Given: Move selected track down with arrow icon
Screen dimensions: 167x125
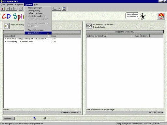Looking at the screenshot, I should pos(12,9).
